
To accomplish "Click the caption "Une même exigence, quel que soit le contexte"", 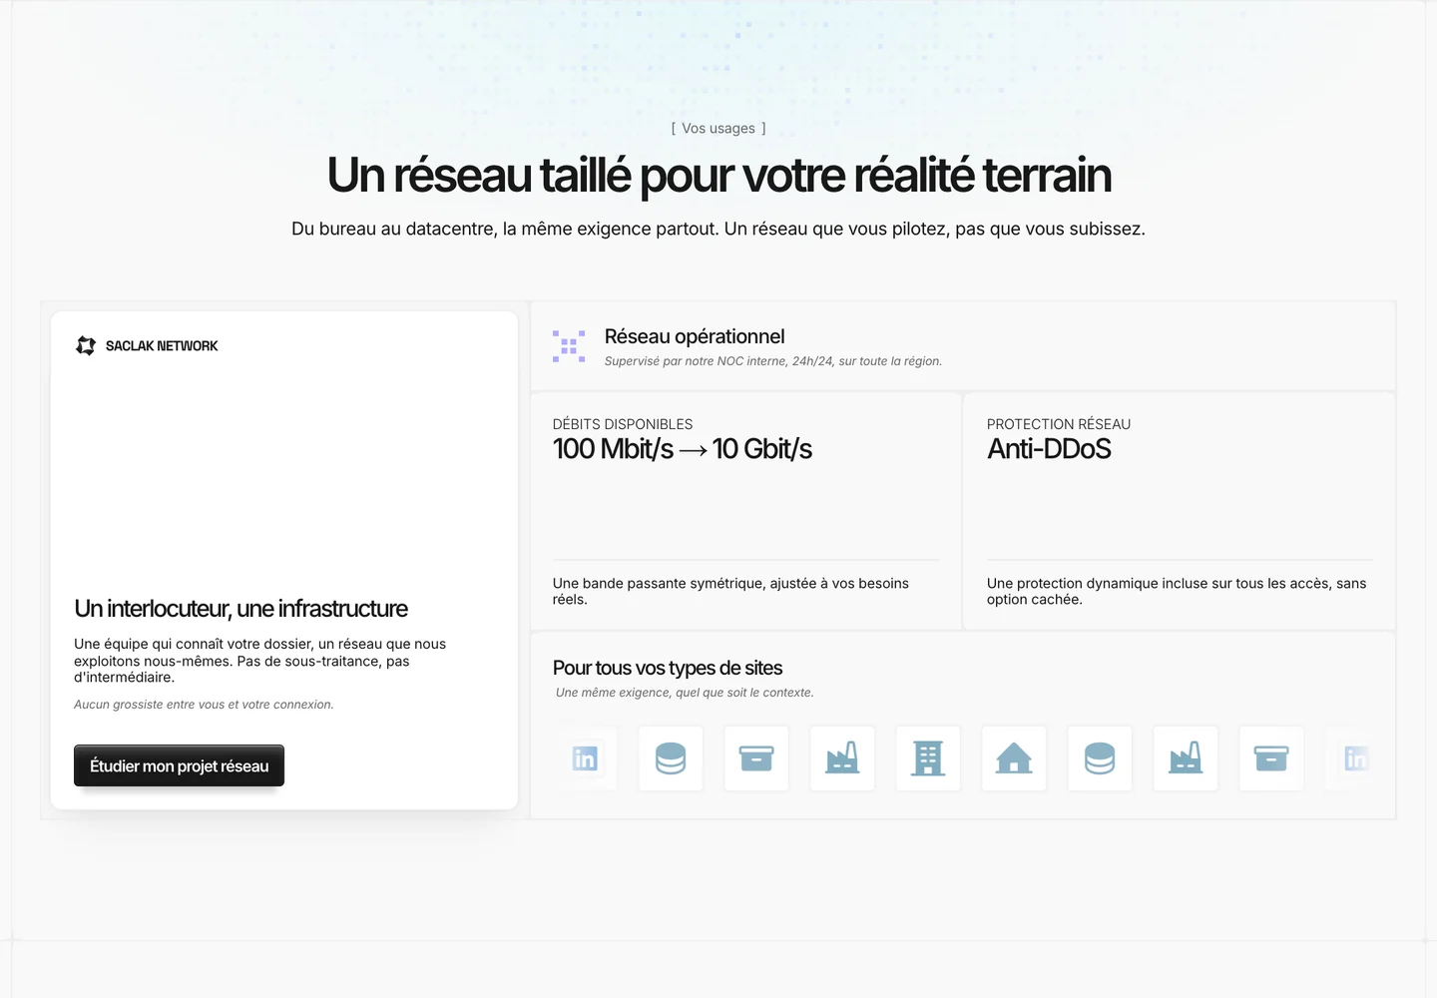I will click(x=685, y=693).
